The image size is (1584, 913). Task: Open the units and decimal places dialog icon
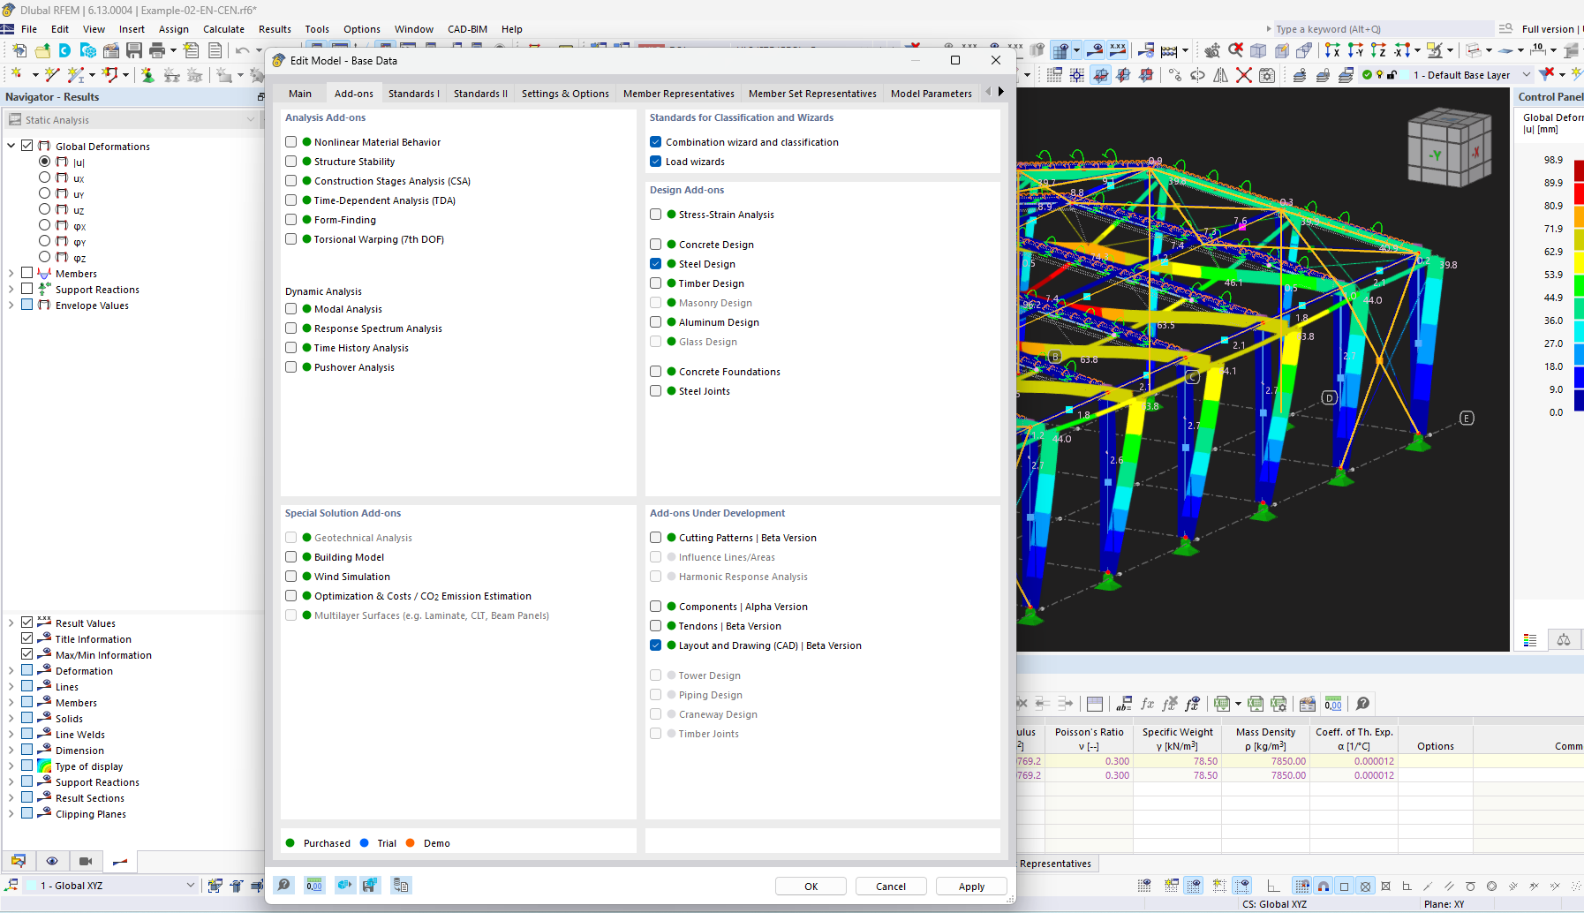tap(314, 886)
